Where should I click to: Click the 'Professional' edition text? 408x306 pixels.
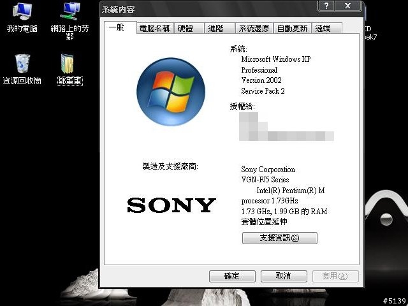(259, 70)
